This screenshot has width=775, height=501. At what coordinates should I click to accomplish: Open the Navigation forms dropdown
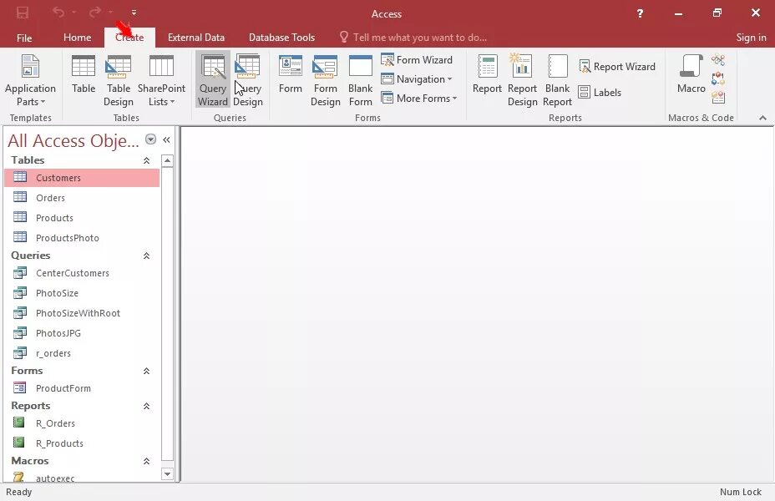click(x=417, y=79)
